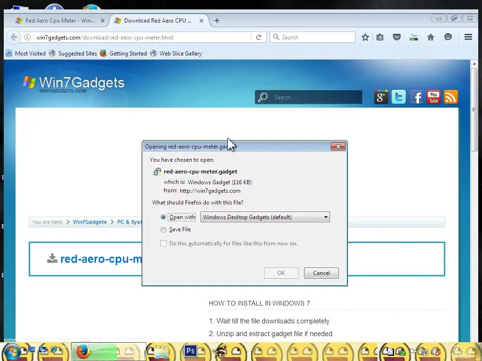
Task: Open the YouTube social icon
Action: point(434,97)
